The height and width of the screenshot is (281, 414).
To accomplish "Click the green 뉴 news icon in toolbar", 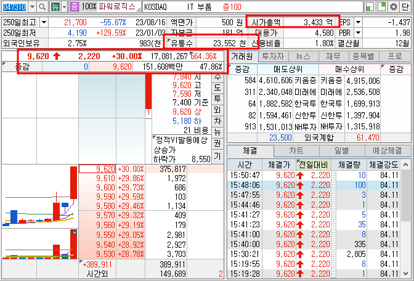I will coord(55,7).
